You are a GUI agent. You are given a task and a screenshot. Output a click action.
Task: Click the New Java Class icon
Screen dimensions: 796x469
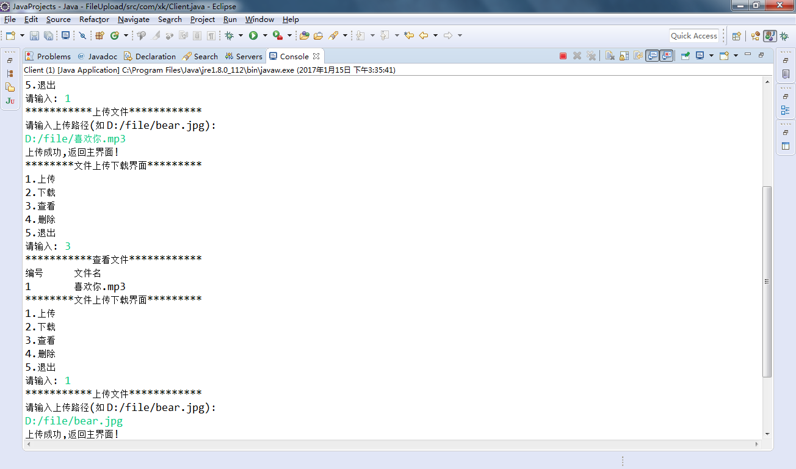tap(114, 35)
